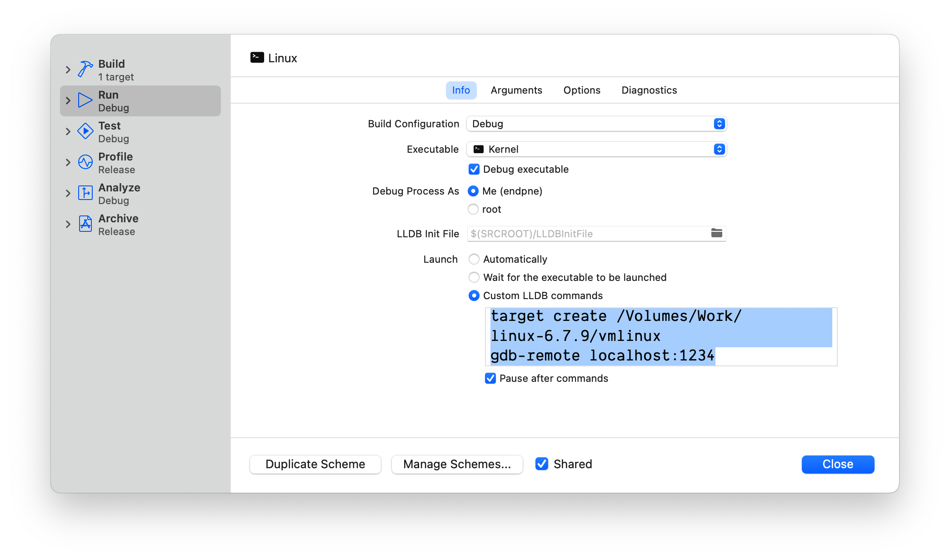Click folder icon in LLDB Init File field
Image resolution: width=950 pixels, height=560 pixels.
[x=716, y=233]
